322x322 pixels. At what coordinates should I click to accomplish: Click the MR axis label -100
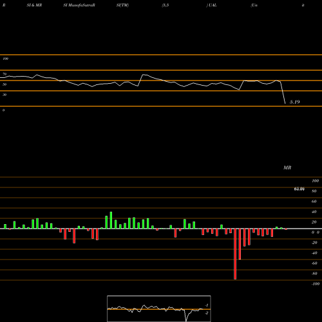point(316,284)
